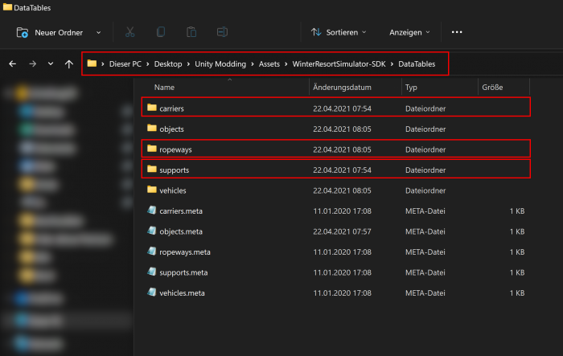Viewport: 563px width, 356px height.
Task: Click the Typ column header
Action: pyautogui.click(x=411, y=87)
